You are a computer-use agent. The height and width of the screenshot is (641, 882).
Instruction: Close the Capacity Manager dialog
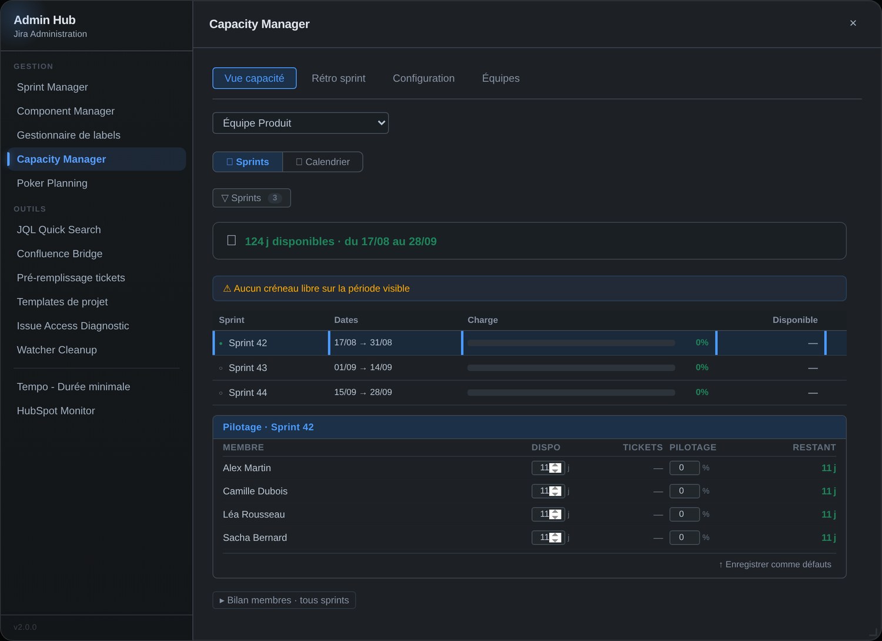click(x=853, y=23)
